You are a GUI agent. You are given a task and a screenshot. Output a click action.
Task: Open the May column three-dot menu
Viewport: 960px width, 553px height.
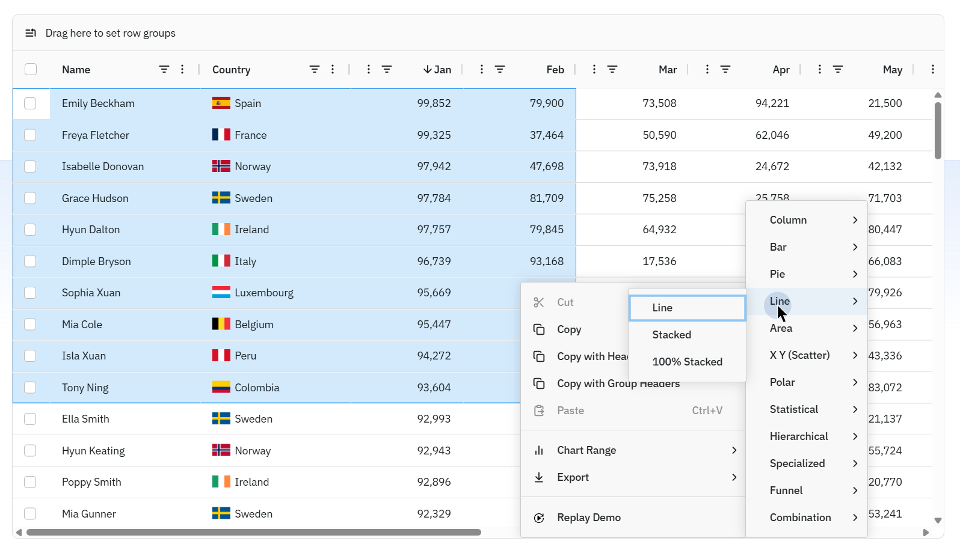932,70
